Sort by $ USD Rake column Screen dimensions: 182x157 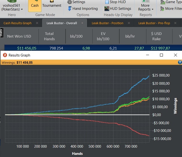(156, 36)
